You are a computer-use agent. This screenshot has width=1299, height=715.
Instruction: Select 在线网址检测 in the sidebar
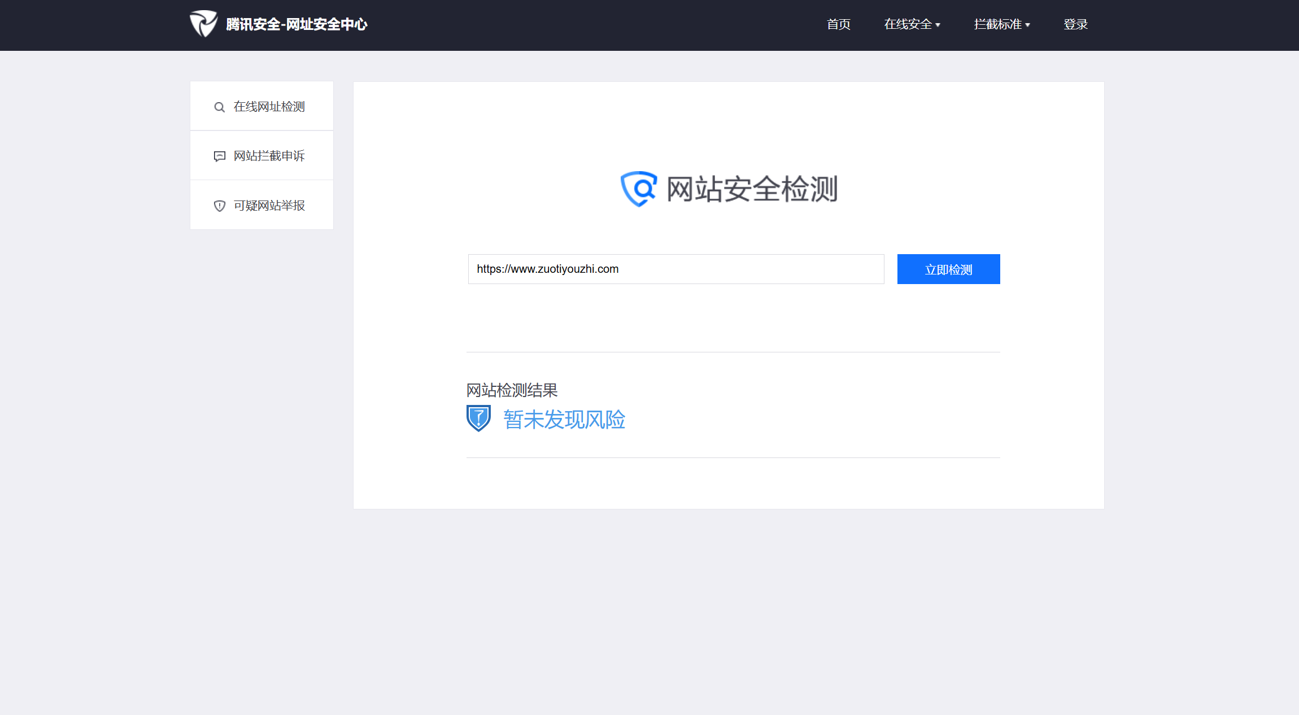(x=269, y=107)
